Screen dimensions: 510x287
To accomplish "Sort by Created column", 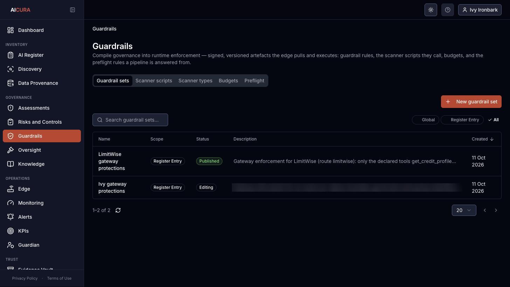I will click(x=482, y=139).
